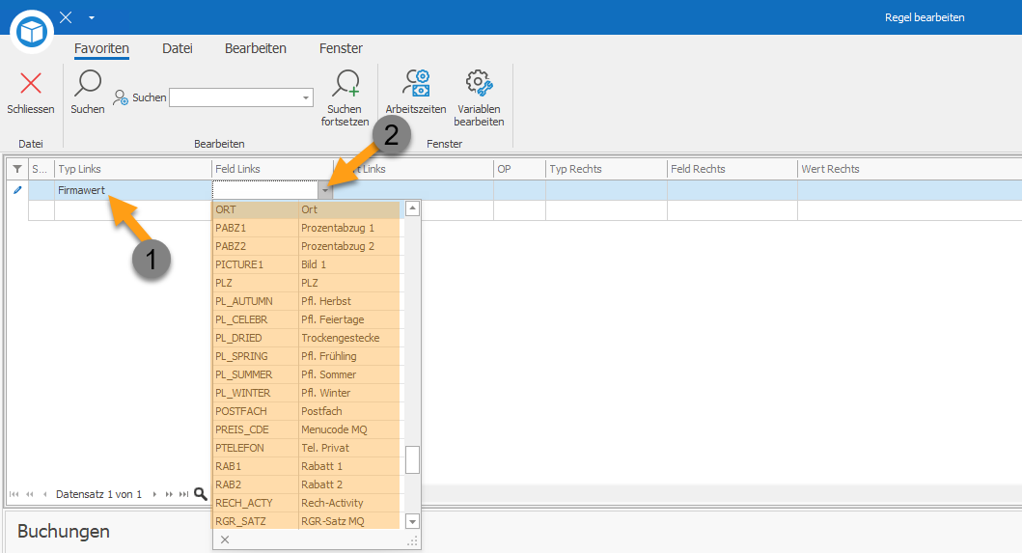This screenshot has width=1022, height=553.
Task: Close the dropdown popup with X button
Action: (x=225, y=539)
